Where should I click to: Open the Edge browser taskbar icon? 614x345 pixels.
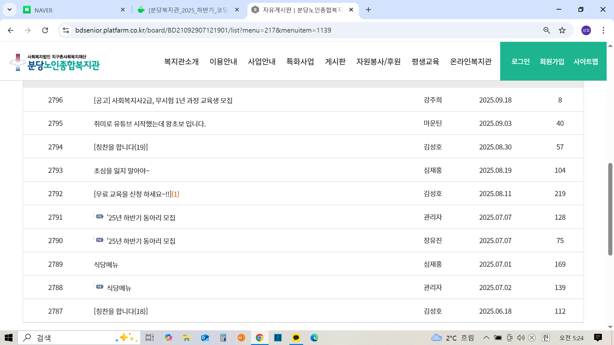[314, 338]
